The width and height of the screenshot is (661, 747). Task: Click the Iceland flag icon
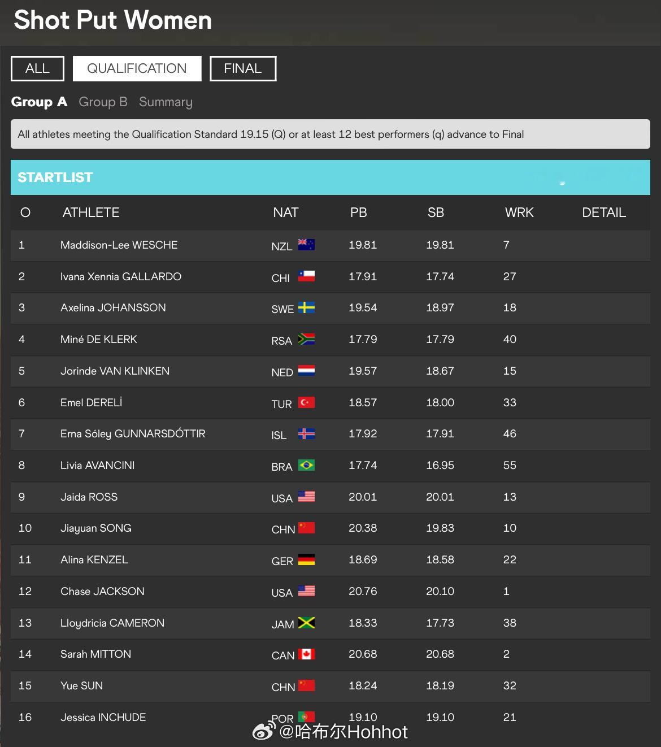(306, 434)
